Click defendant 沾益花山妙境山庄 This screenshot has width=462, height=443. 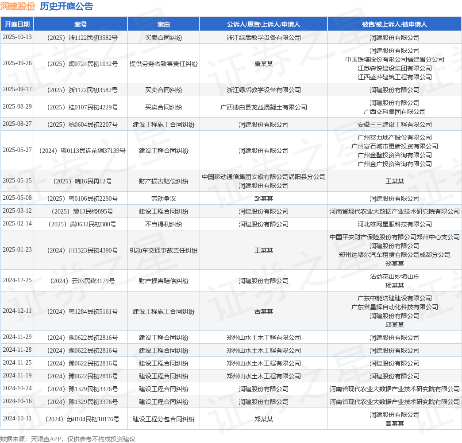(x=395, y=276)
